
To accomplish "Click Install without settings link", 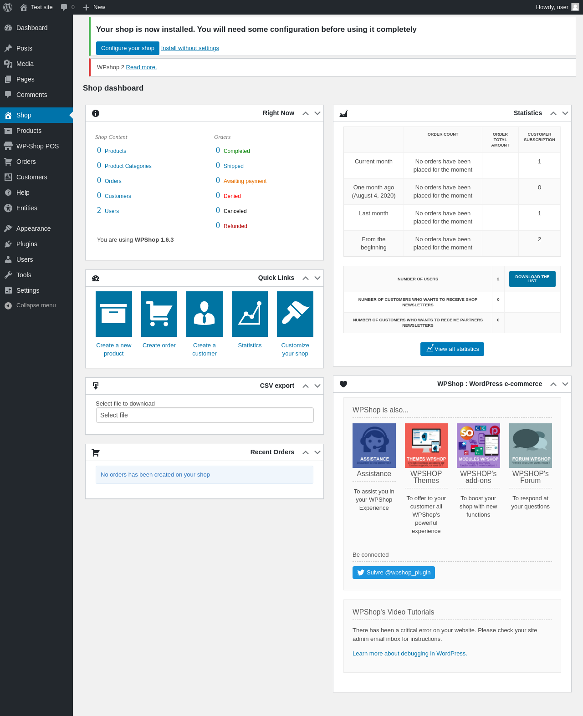I will tap(190, 48).
